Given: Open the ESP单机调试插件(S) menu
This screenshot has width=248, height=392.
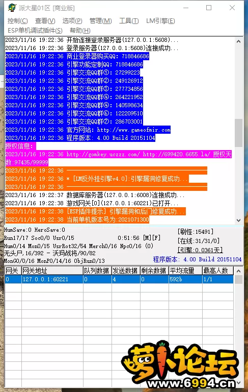Looking at the screenshot, I should (35, 31).
